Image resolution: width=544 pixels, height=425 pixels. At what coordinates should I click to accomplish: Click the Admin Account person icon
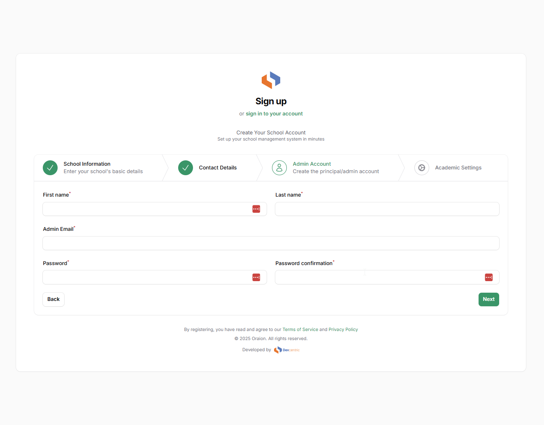coord(279,168)
